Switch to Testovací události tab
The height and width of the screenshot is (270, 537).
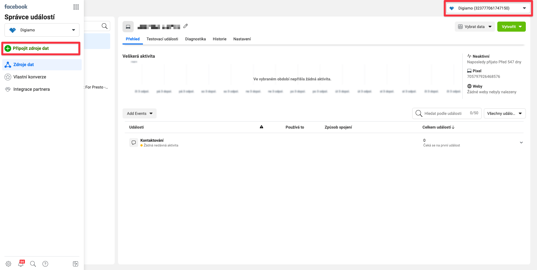(x=162, y=39)
